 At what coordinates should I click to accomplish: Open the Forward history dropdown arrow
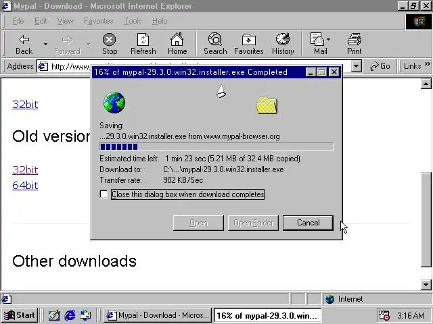click(x=89, y=44)
